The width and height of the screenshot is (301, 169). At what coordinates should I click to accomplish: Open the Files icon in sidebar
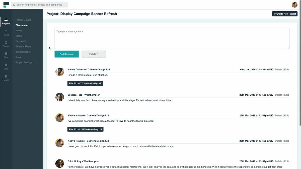(6, 54)
